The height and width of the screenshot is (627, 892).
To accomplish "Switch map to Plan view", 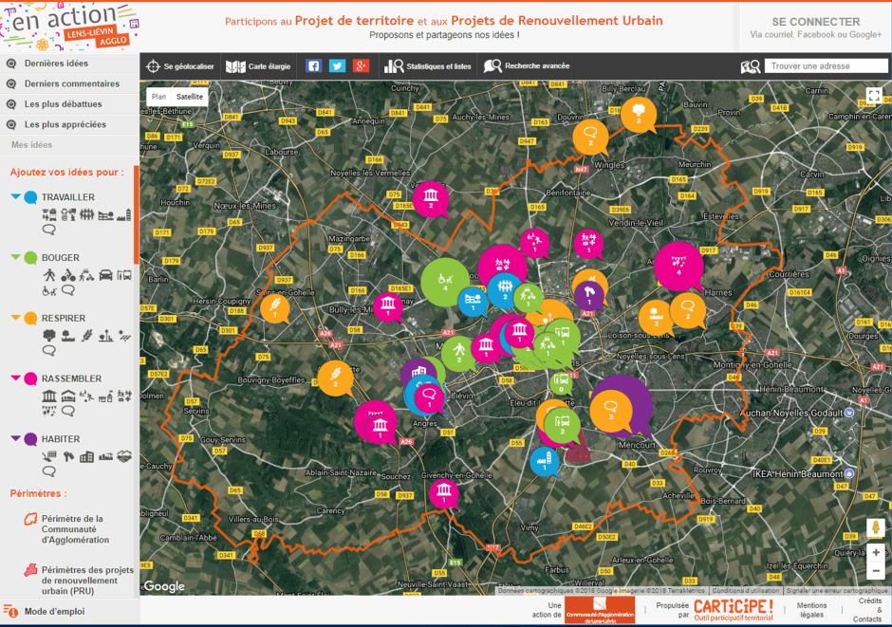I will 158,97.
